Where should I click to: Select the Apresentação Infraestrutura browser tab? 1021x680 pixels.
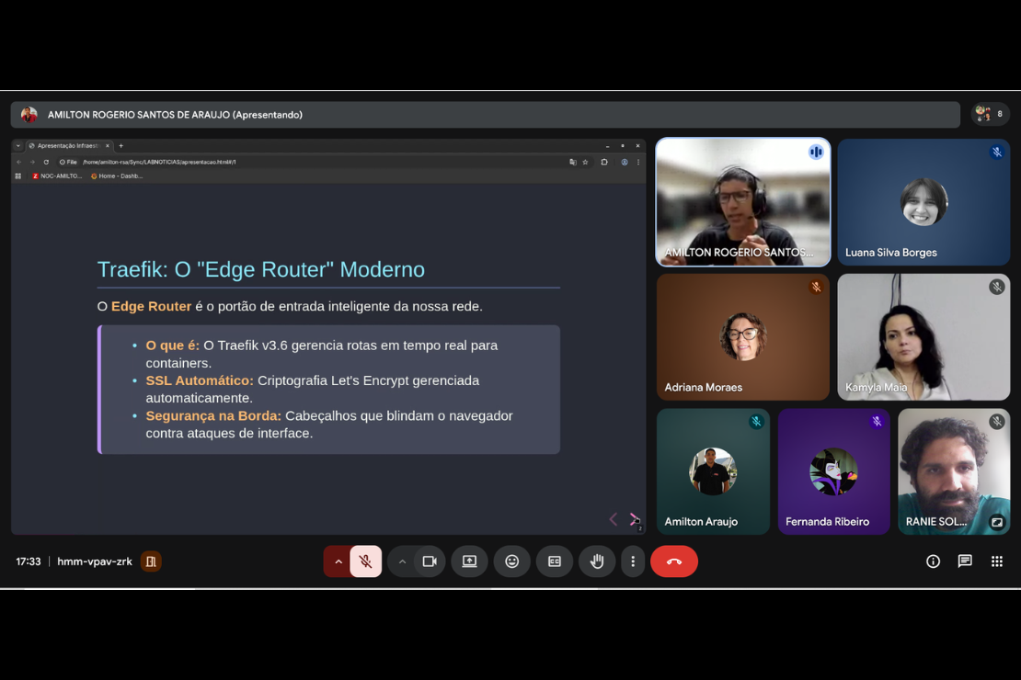click(x=68, y=145)
